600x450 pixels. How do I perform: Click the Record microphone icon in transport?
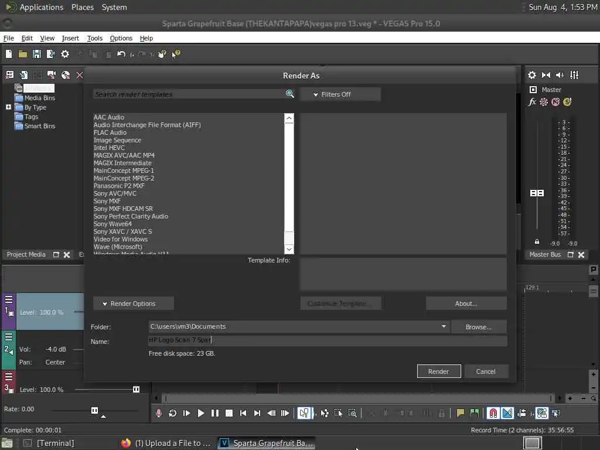159,413
